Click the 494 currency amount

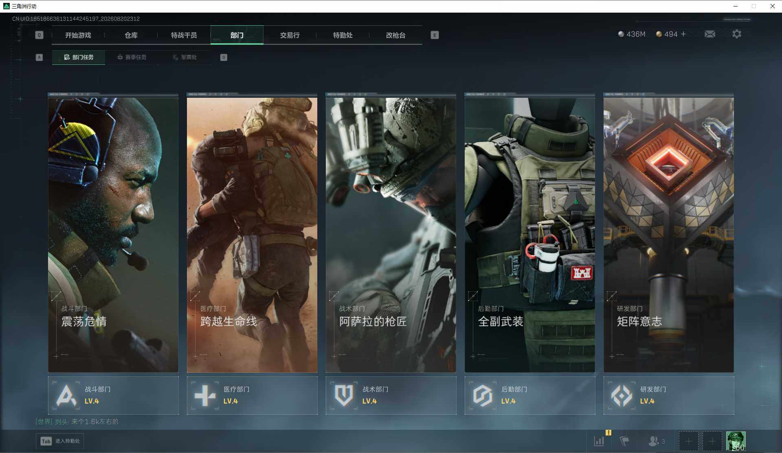point(671,34)
